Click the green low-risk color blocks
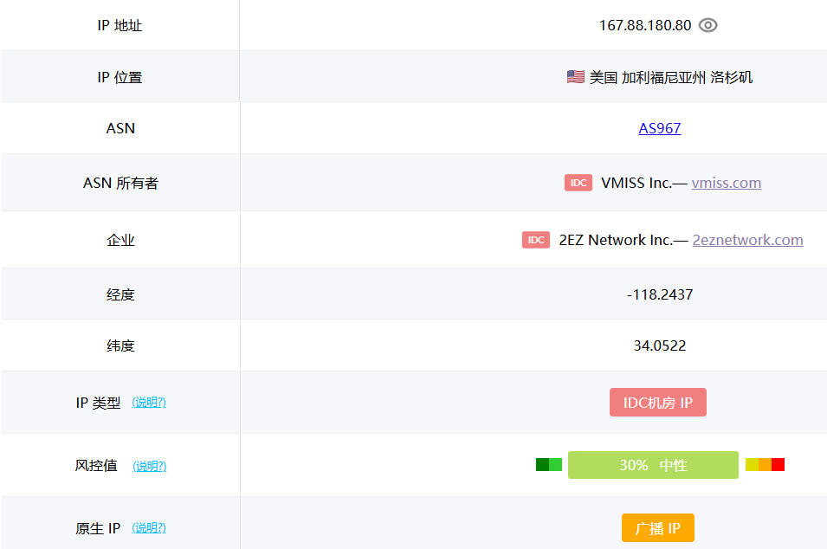Viewport: 827px width, 549px height. [549, 465]
